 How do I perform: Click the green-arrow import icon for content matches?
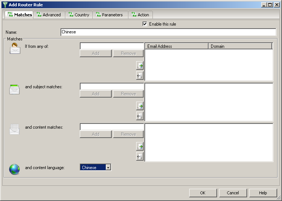(140, 146)
